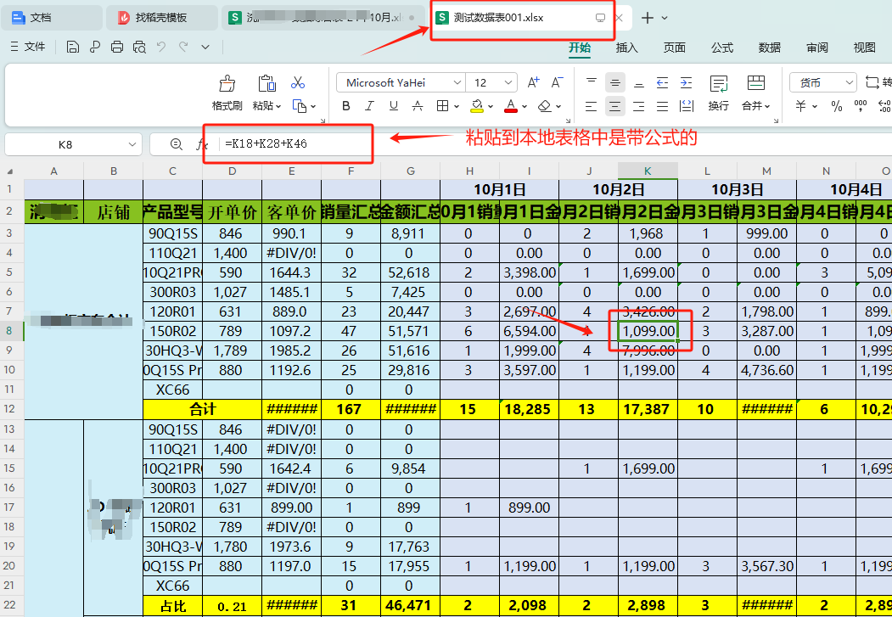Image resolution: width=892 pixels, height=617 pixels.
Task: Toggle Italic formatting
Action: [369, 106]
